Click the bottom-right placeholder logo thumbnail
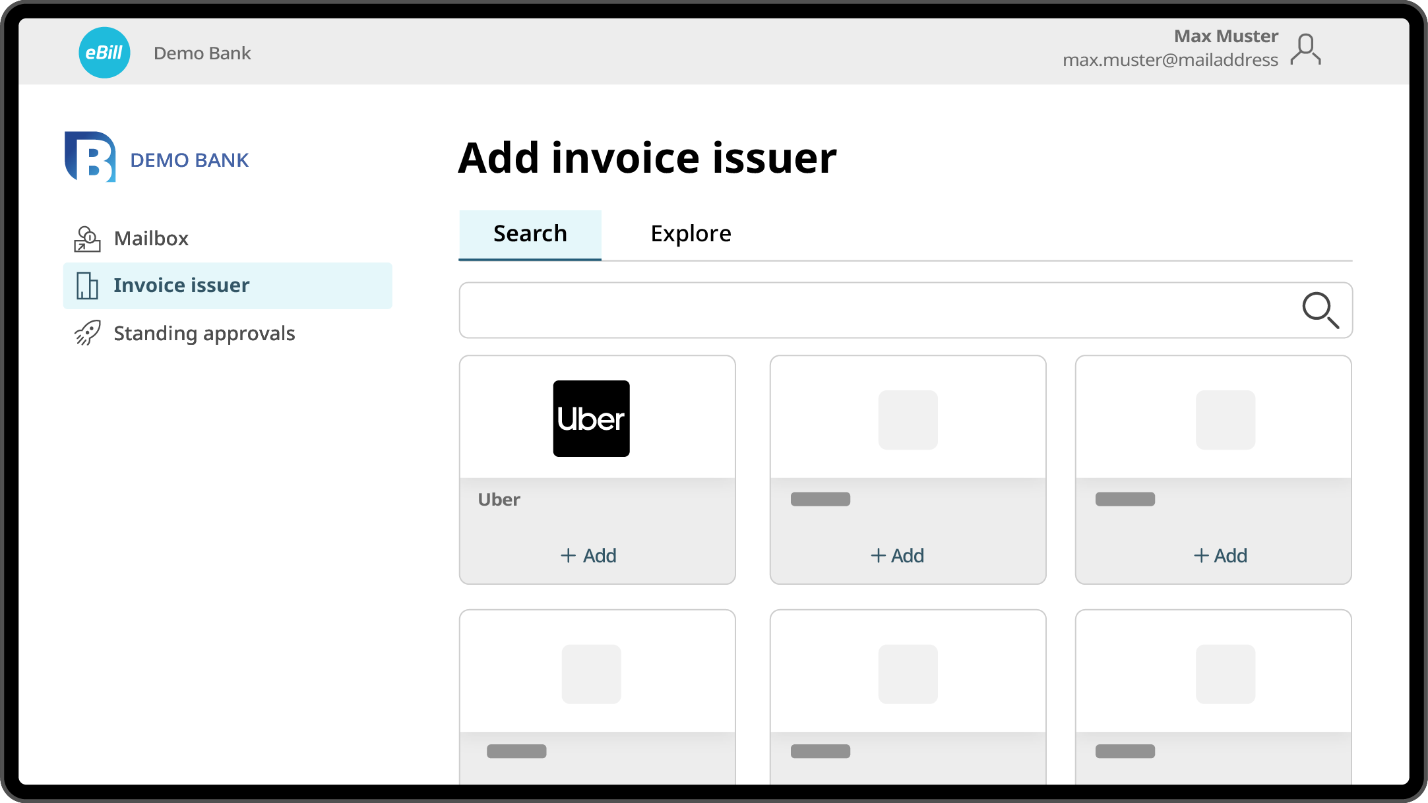This screenshot has width=1428, height=803. click(1226, 674)
